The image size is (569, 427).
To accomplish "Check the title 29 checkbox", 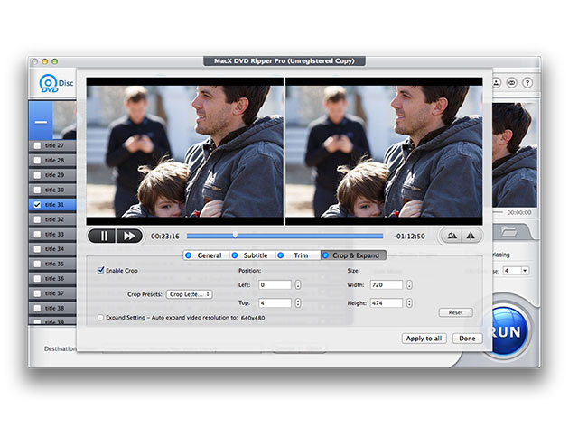I will tap(37, 175).
